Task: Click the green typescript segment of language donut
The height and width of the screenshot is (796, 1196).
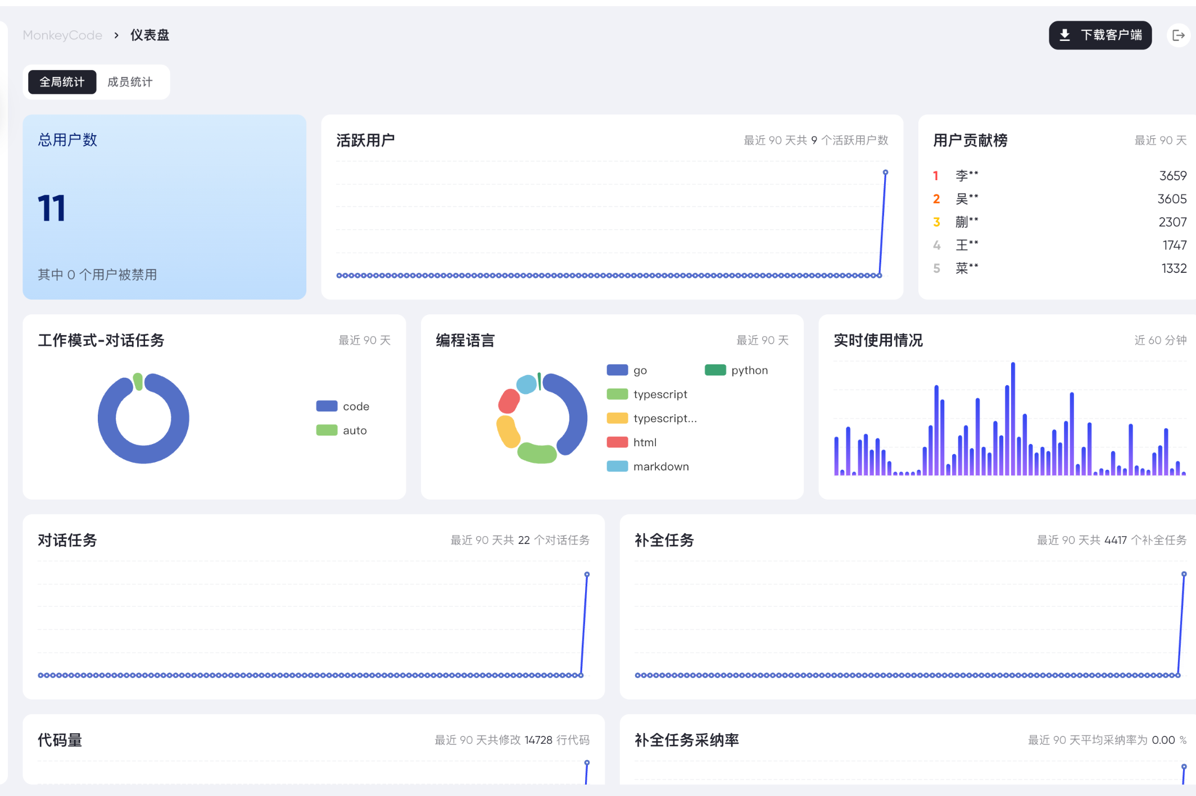Action: (537, 452)
